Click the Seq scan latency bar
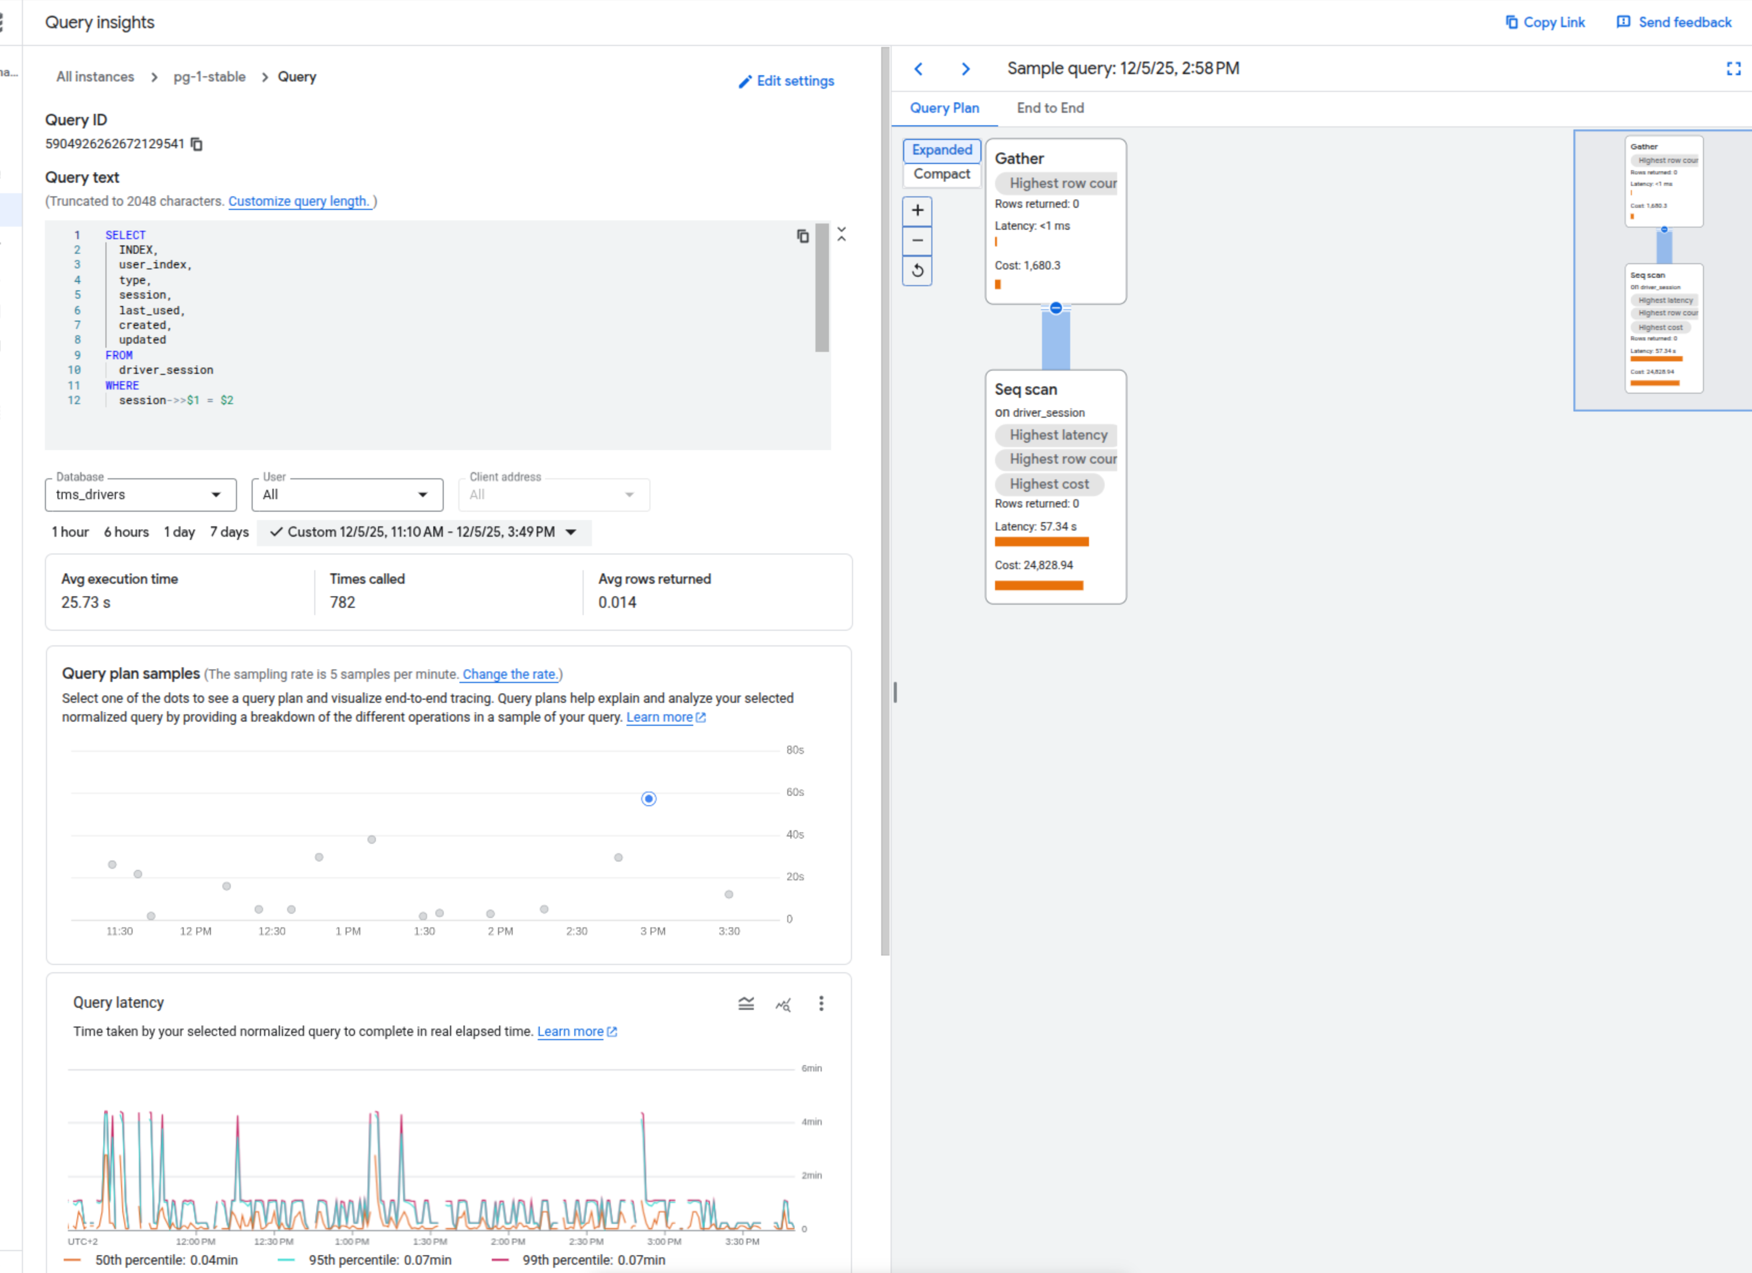This screenshot has width=1752, height=1273. pyautogui.click(x=1041, y=543)
